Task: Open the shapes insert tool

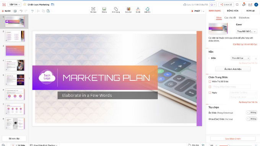Action: (x=116, y=10)
